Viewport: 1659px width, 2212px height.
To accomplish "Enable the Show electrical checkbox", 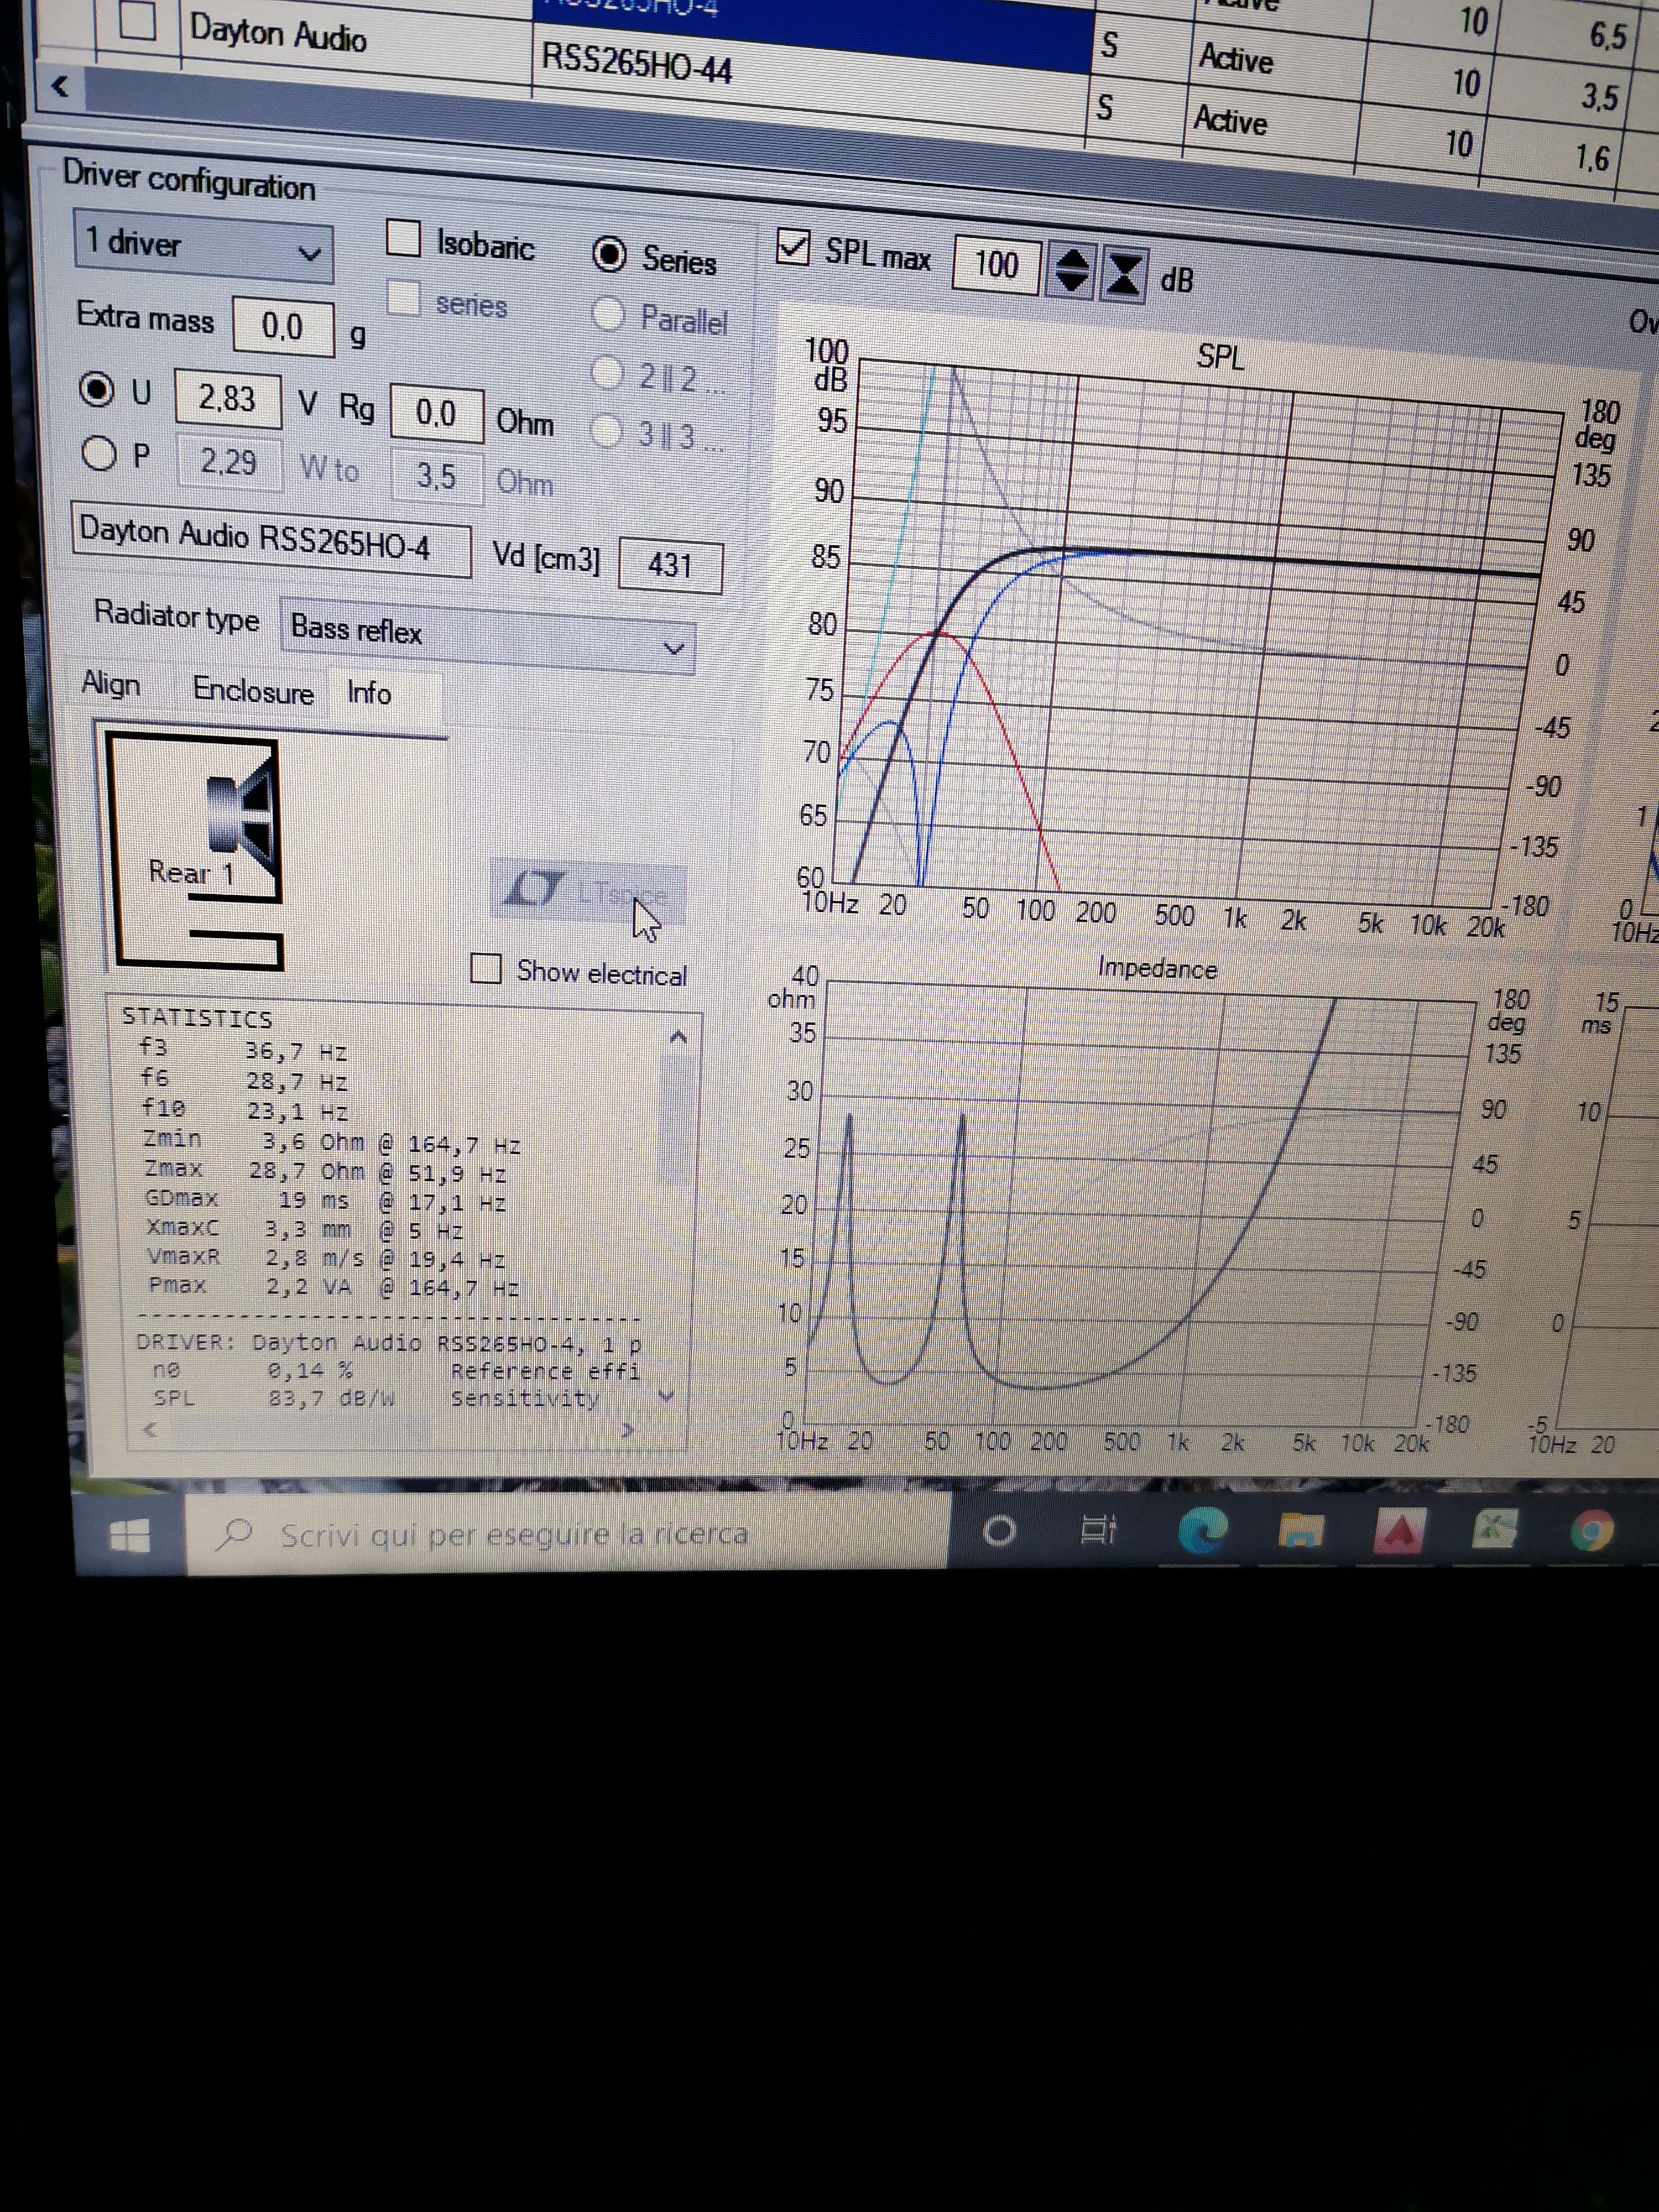I will coord(486,968).
